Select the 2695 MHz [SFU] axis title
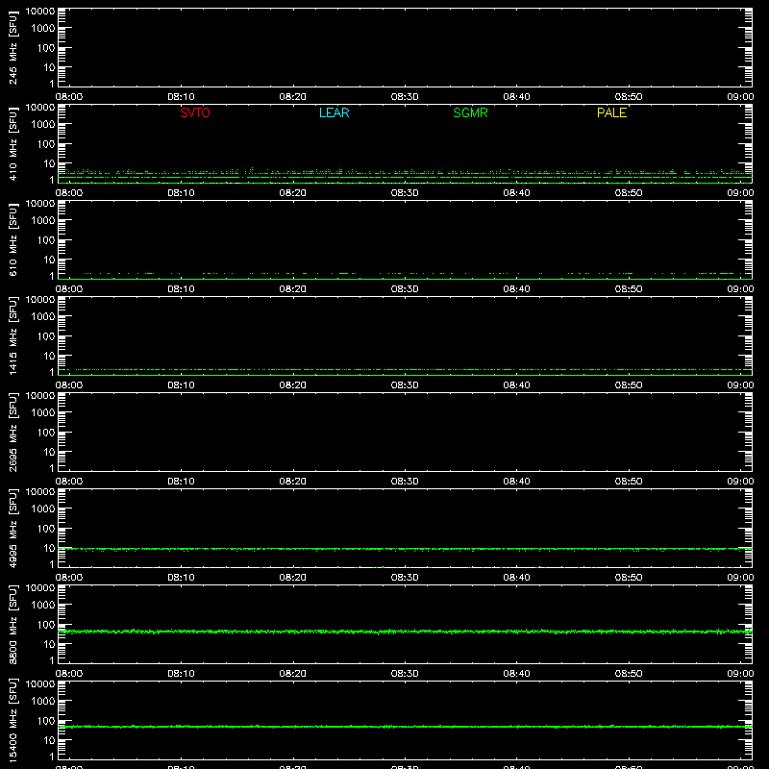The height and width of the screenshot is (769, 769). [12, 432]
